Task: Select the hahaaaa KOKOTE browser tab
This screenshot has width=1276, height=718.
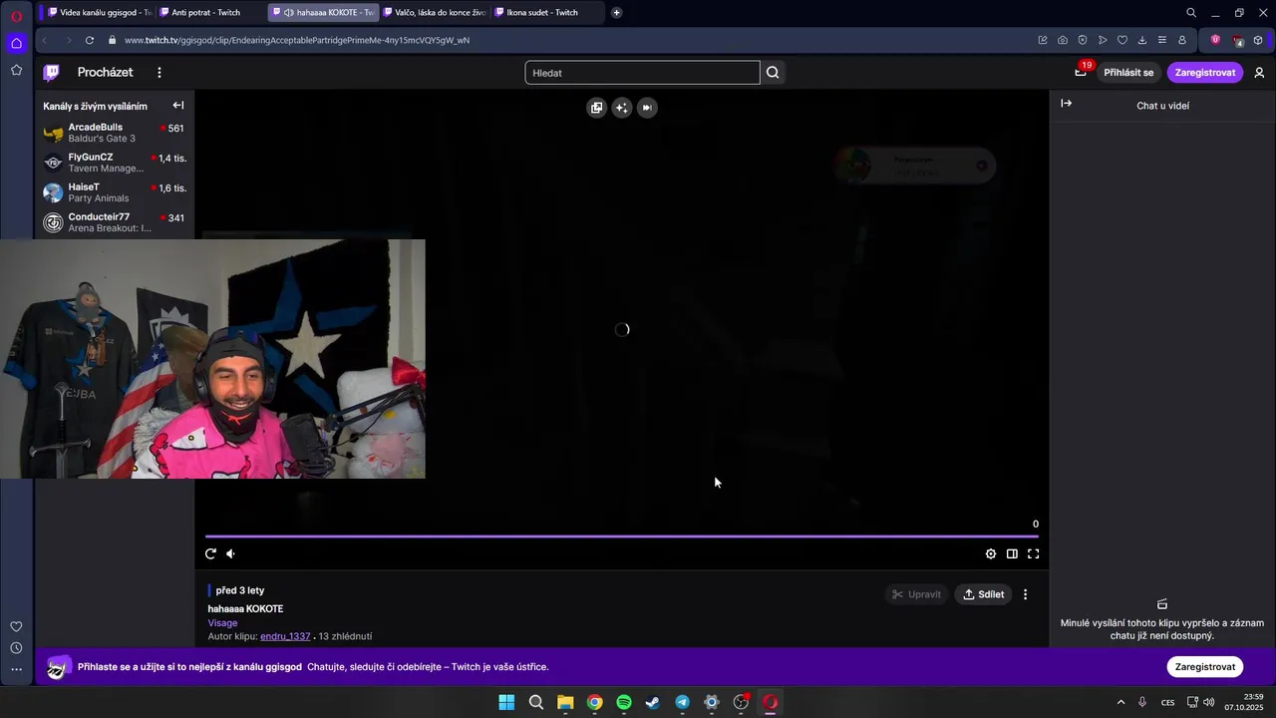Action: pyautogui.click(x=324, y=13)
